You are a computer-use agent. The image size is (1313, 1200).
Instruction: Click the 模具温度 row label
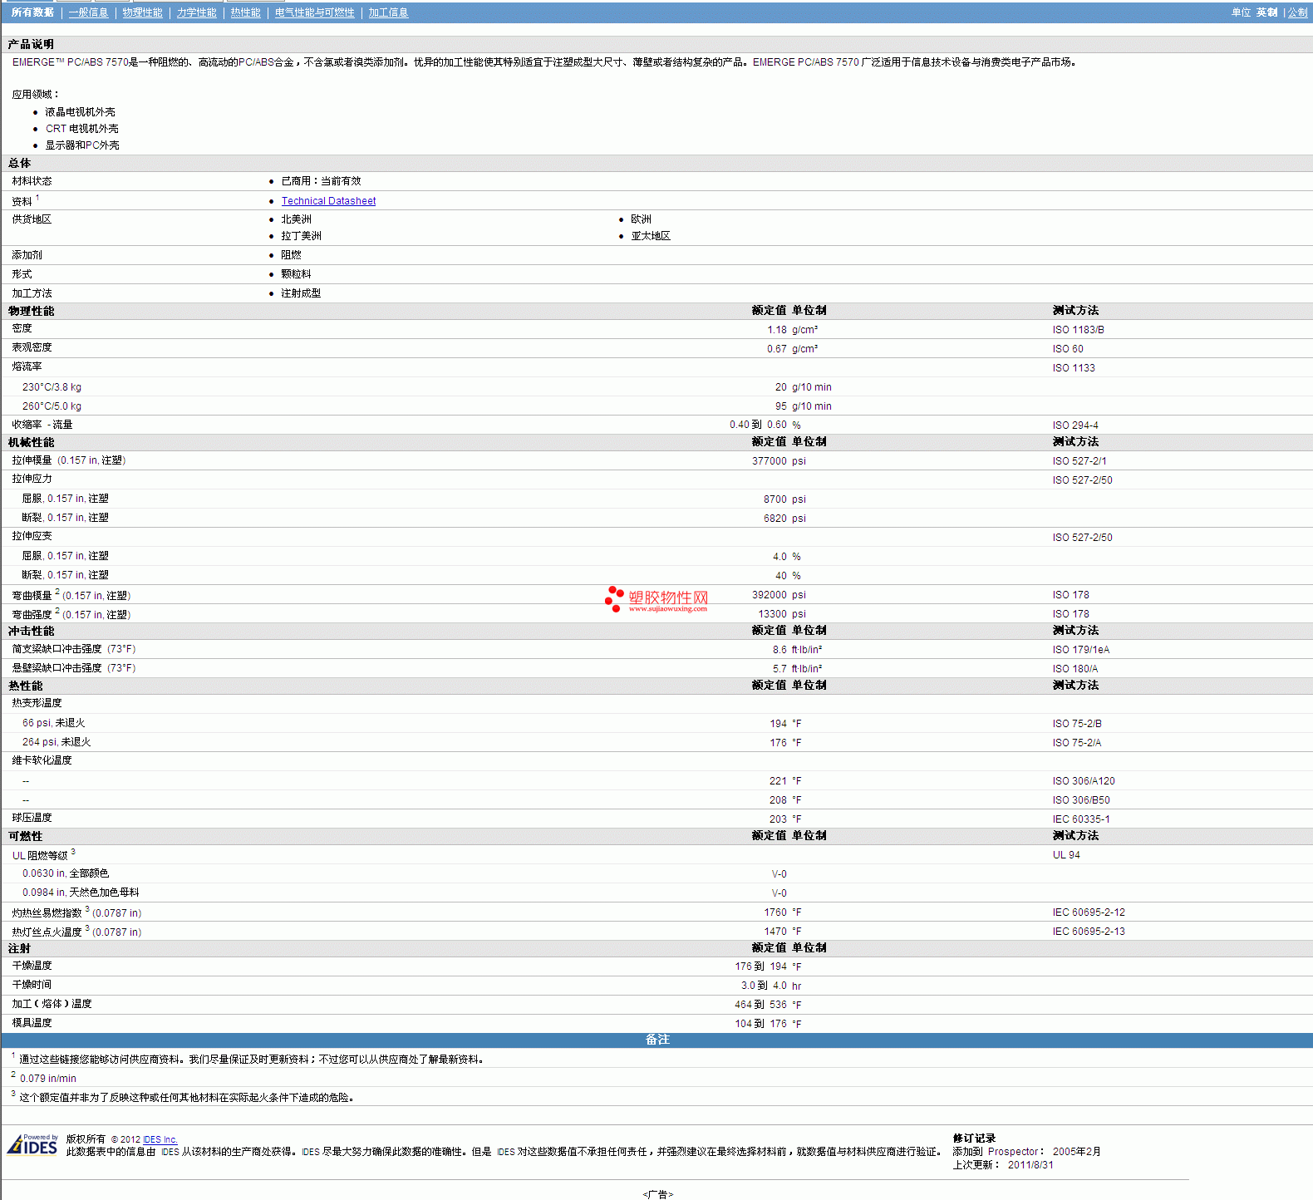pos(32,1023)
